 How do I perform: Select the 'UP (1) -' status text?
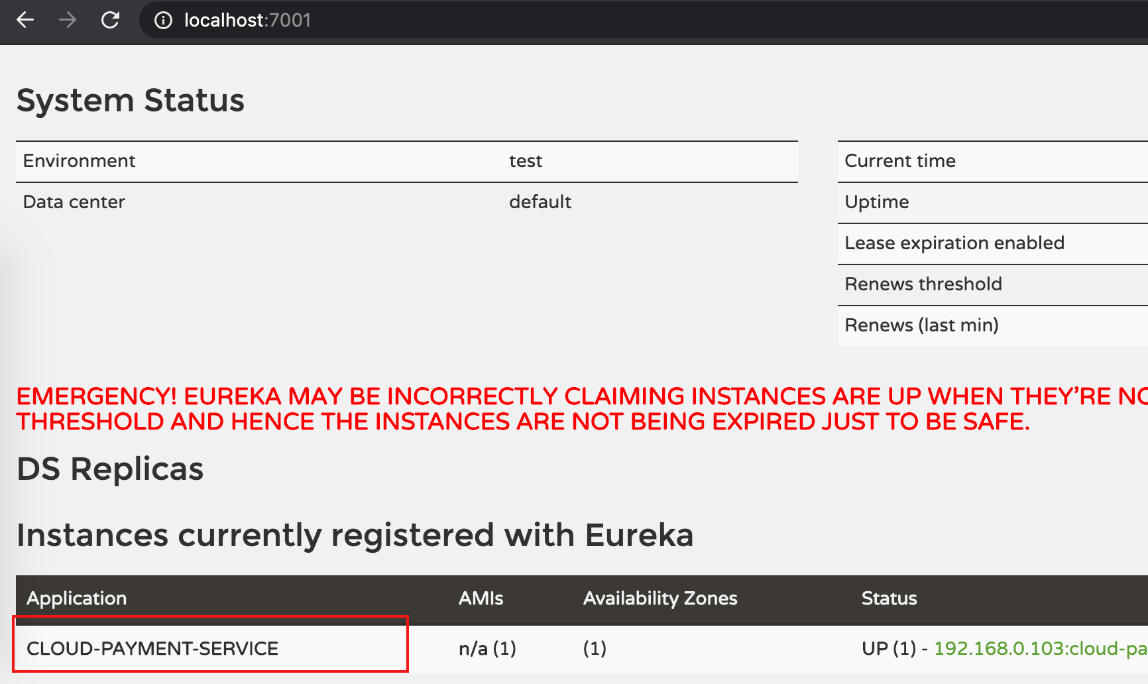(x=895, y=648)
